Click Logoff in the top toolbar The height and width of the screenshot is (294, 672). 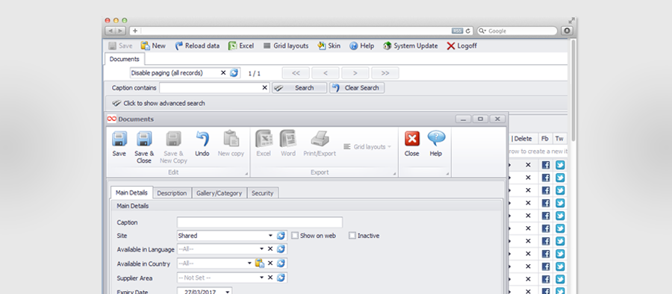pos(461,46)
